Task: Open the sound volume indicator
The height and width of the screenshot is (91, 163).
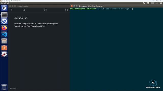Action: [x=156, y=3]
